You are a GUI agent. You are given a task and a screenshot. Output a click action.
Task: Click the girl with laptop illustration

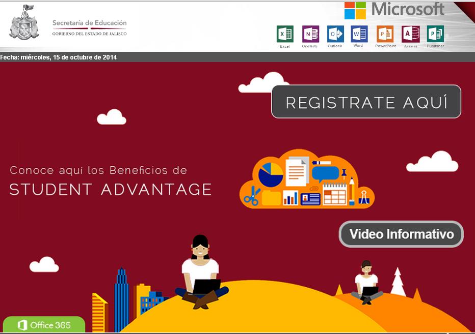201,272
